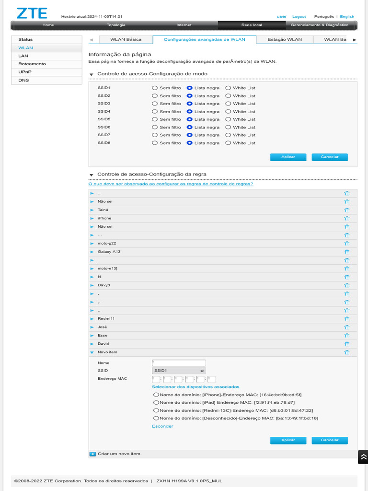
Task: Open the Roteamento sidebar item
Action: click(46, 64)
